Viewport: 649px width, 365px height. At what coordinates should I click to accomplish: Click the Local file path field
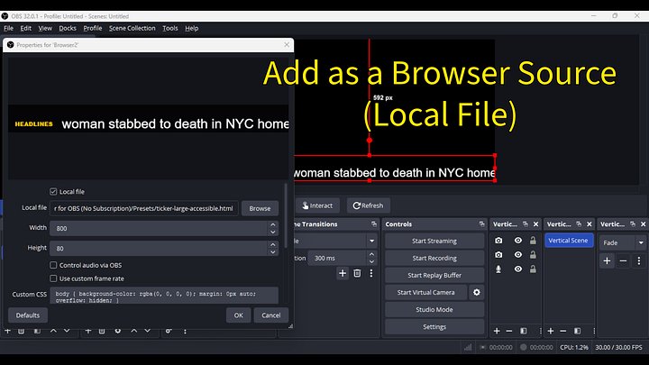pyautogui.click(x=143, y=208)
